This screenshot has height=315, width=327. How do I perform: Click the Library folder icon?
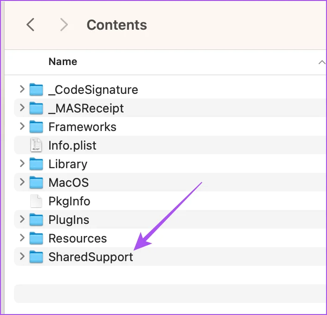(x=36, y=164)
